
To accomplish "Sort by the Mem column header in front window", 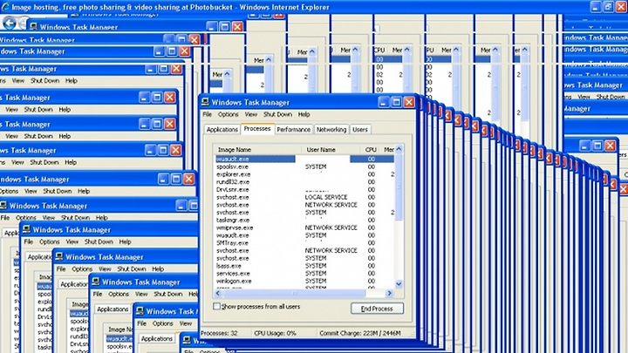I will 387,150.
